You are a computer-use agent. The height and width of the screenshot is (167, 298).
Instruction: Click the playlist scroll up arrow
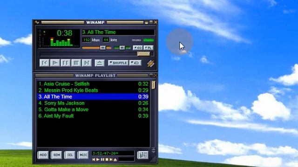(154, 149)
